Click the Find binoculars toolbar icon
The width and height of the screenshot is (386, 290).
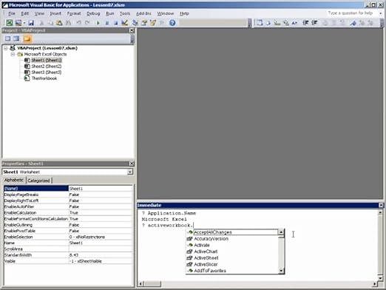(68, 23)
